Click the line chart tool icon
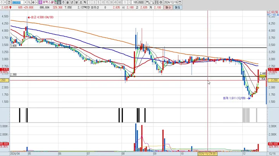The image size is (279, 156). click(x=152, y=2)
